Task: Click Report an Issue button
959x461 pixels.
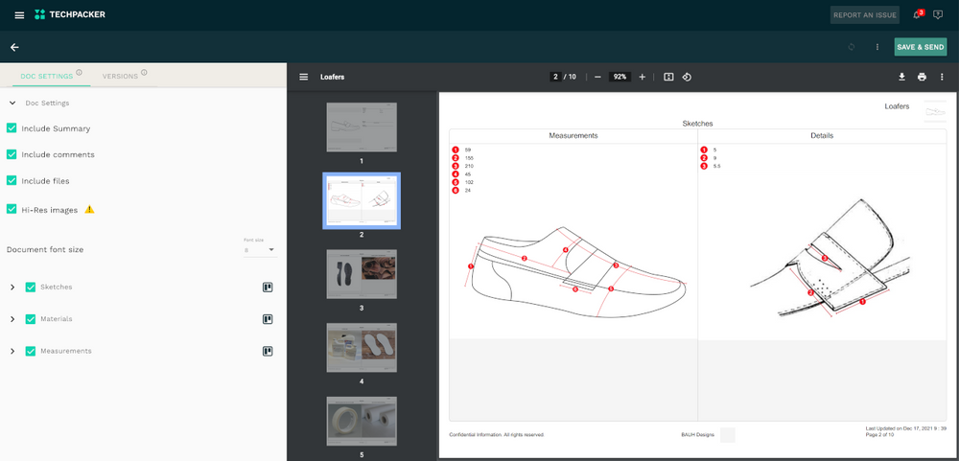Action: [x=864, y=15]
